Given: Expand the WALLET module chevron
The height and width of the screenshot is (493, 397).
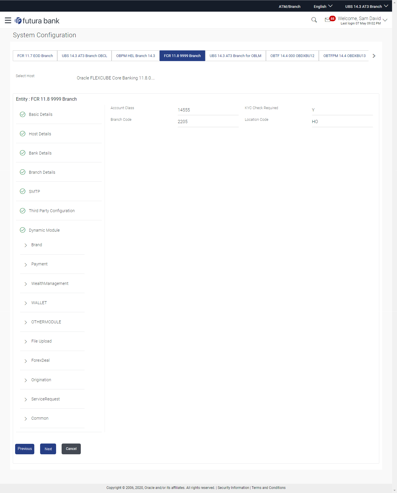Looking at the screenshot, I should pyautogui.click(x=26, y=303).
